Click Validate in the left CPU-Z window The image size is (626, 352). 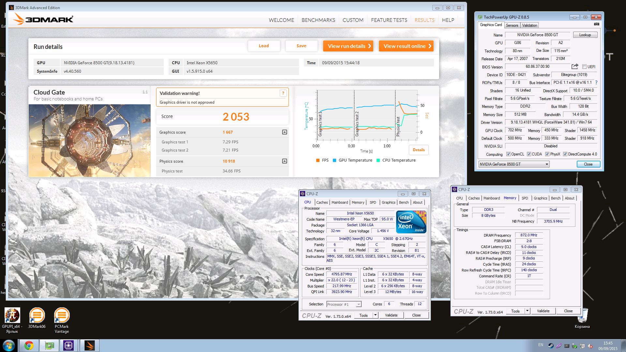[391, 315]
